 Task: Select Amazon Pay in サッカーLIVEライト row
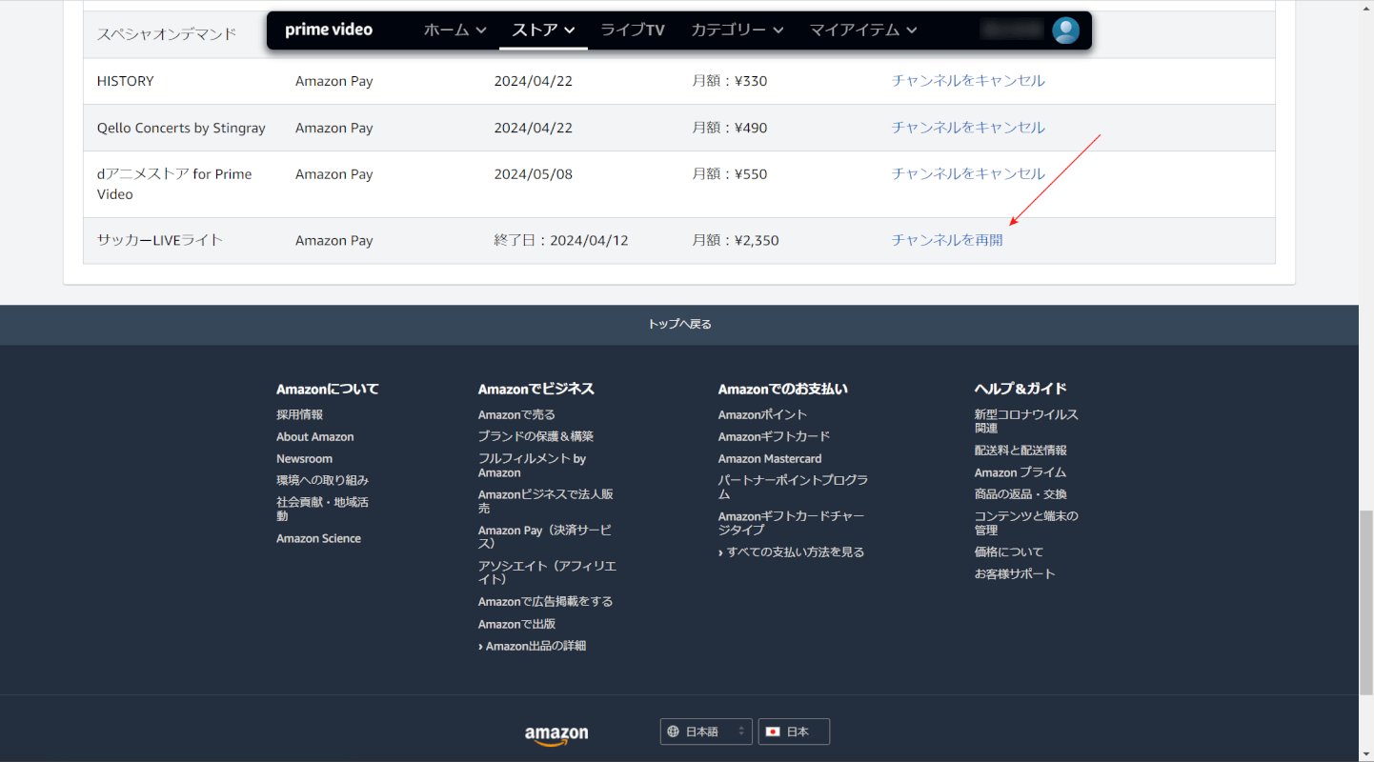(x=334, y=241)
